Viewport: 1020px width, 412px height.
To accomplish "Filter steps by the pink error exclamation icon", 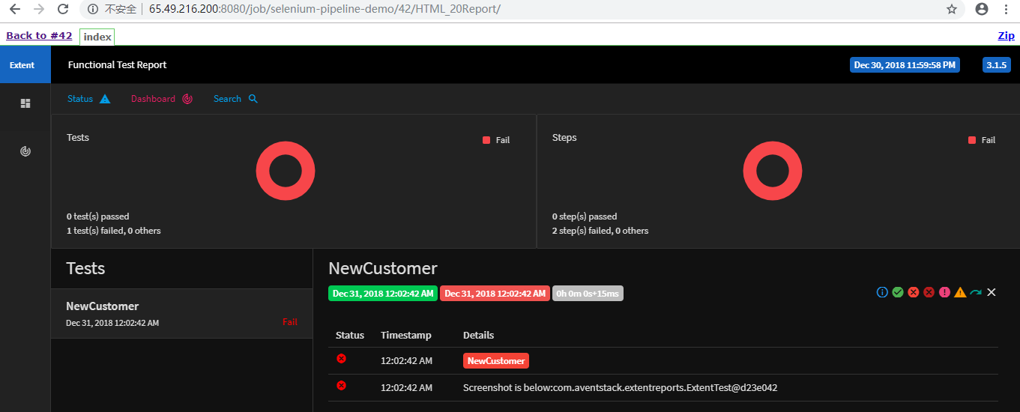I will point(945,292).
